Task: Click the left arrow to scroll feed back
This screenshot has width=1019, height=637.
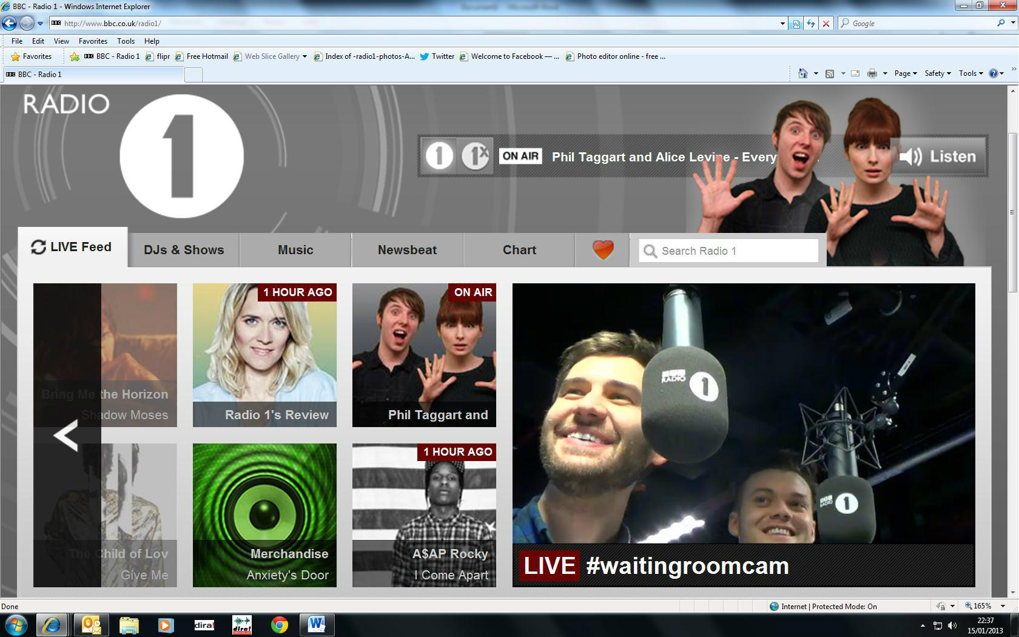Action: coord(66,435)
